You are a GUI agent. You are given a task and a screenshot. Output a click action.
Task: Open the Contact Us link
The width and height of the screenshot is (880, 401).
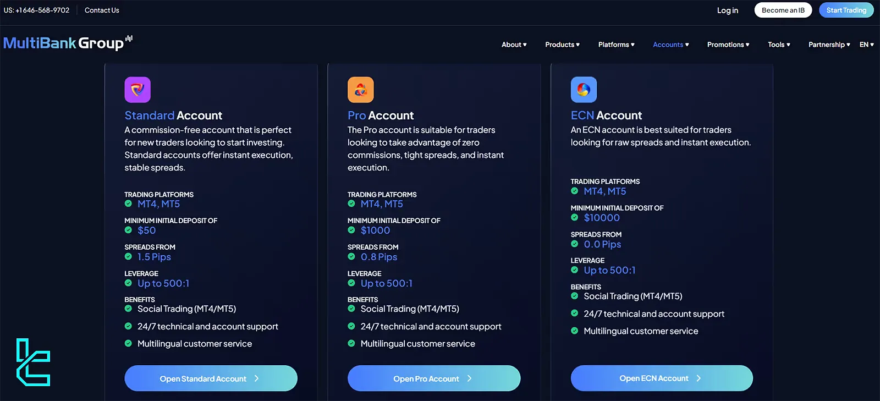pos(102,10)
